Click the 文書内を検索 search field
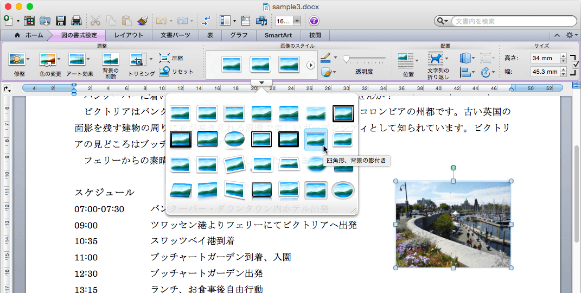The height and width of the screenshot is (293, 581). [x=513, y=21]
